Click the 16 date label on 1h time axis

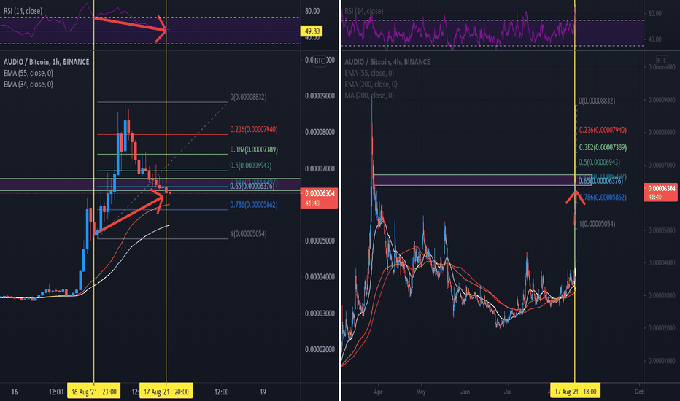pos(15,392)
